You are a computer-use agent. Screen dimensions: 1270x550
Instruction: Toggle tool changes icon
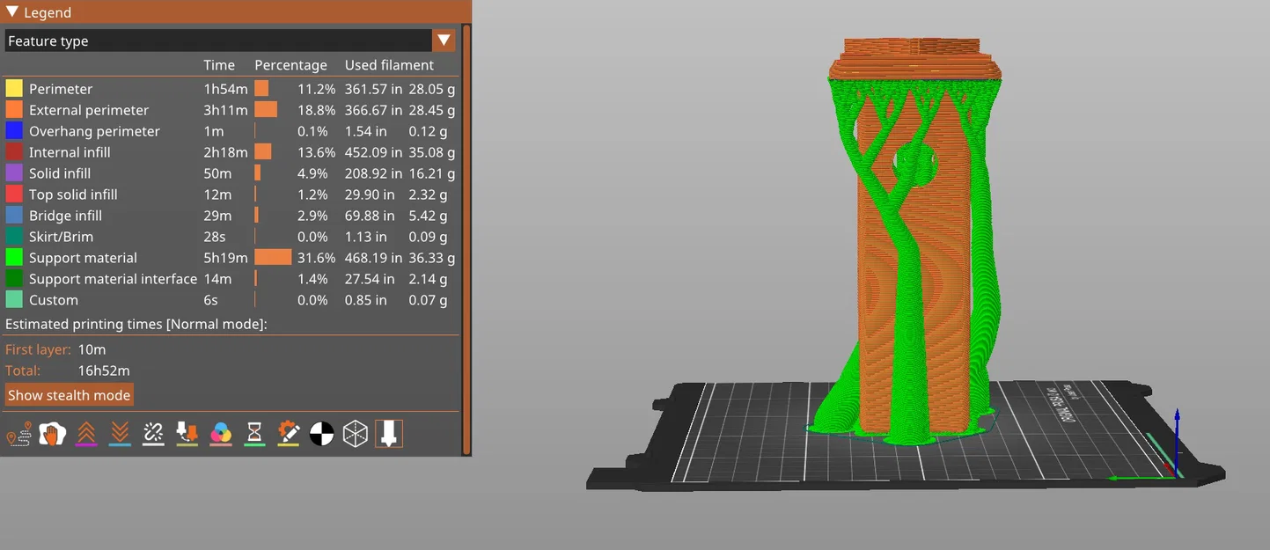click(187, 434)
